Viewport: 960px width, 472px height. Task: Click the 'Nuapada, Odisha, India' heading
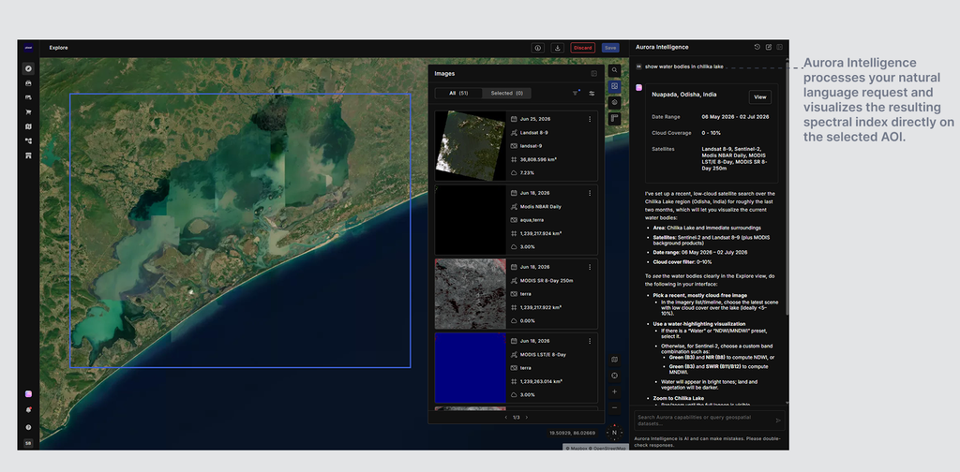click(683, 95)
